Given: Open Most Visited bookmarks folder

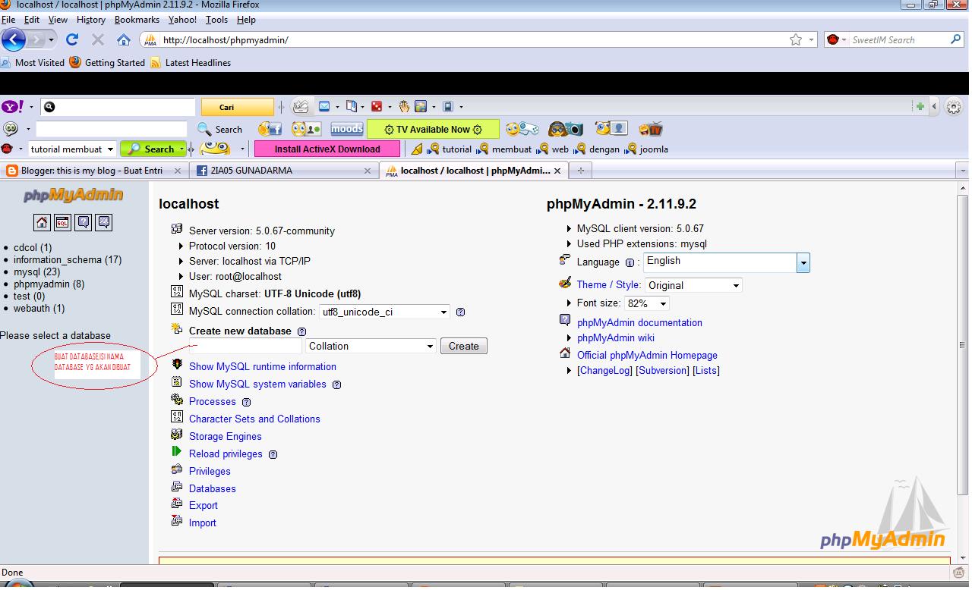Looking at the screenshot, I should point(33,63).
